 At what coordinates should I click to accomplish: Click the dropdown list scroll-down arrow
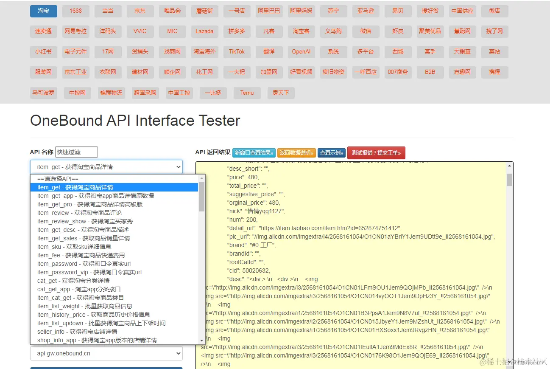202,340
